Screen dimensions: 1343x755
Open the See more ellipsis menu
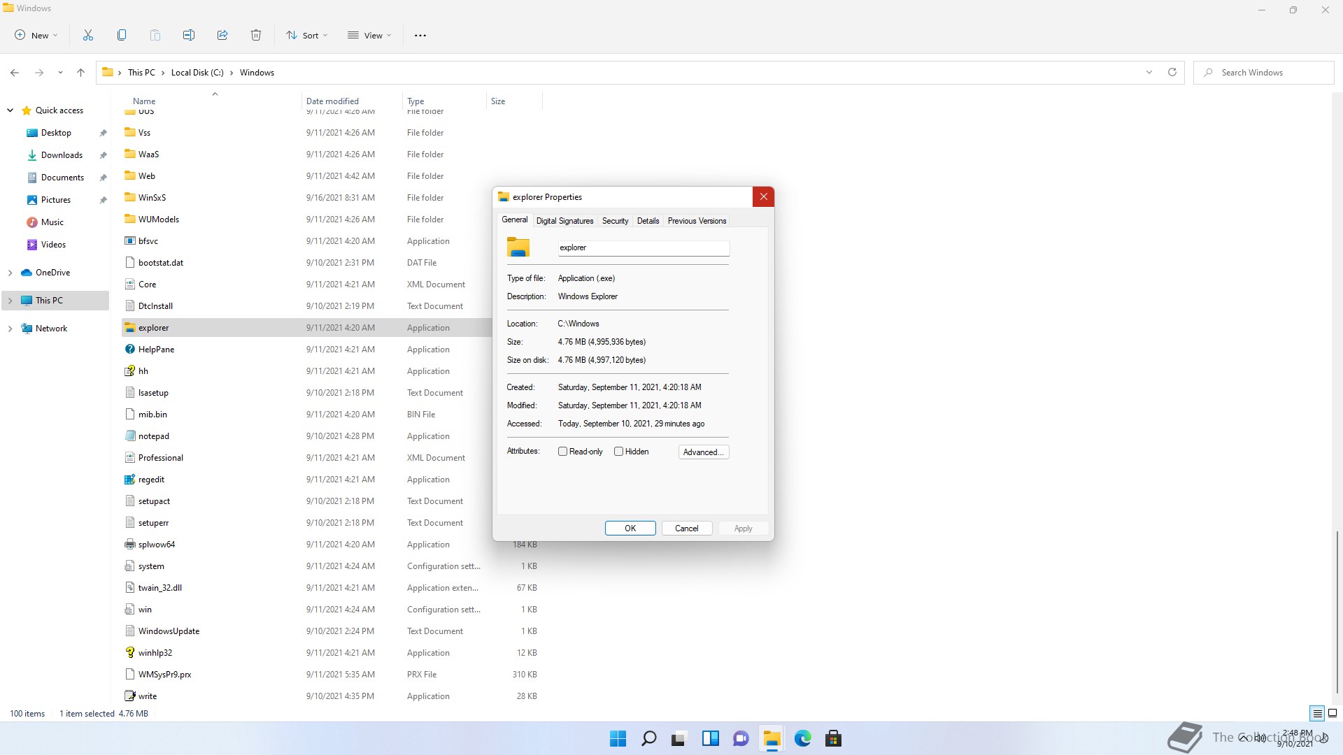[x=420, y=35]
